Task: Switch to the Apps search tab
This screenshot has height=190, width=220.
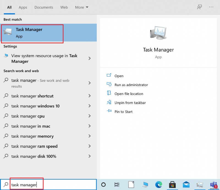Action: 23,7
